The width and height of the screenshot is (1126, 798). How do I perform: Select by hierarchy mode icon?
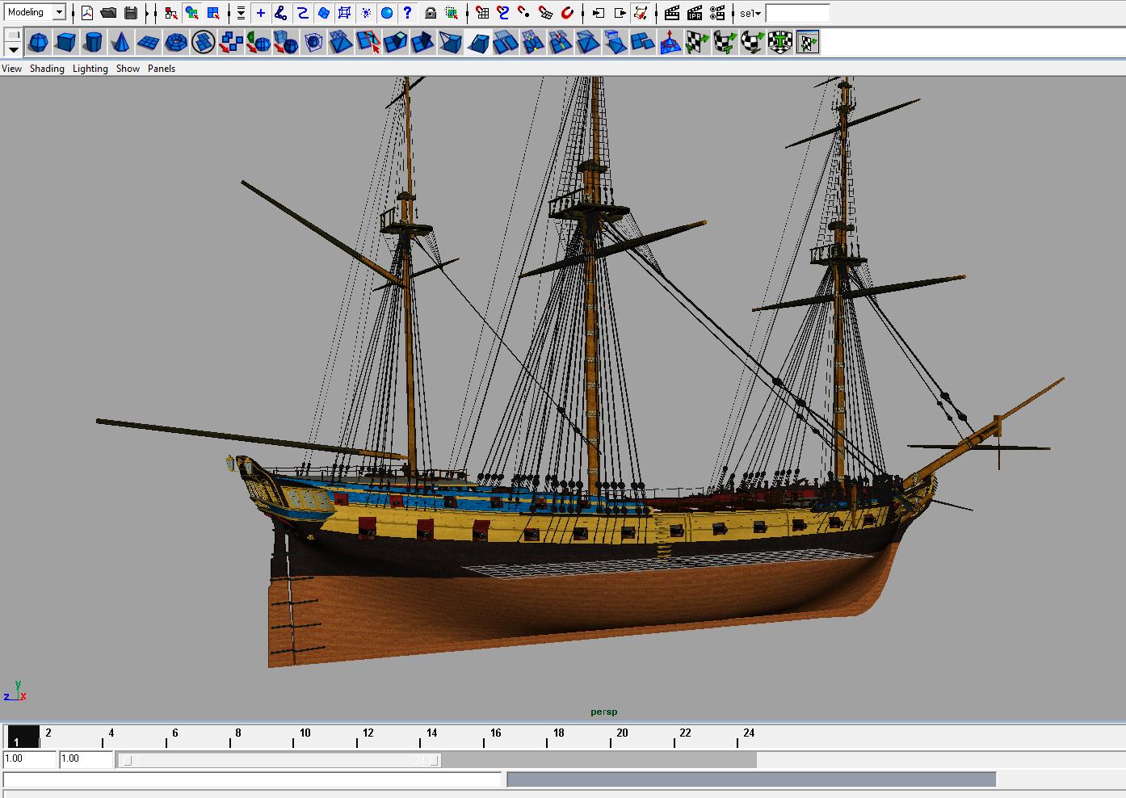pos(170,13)
